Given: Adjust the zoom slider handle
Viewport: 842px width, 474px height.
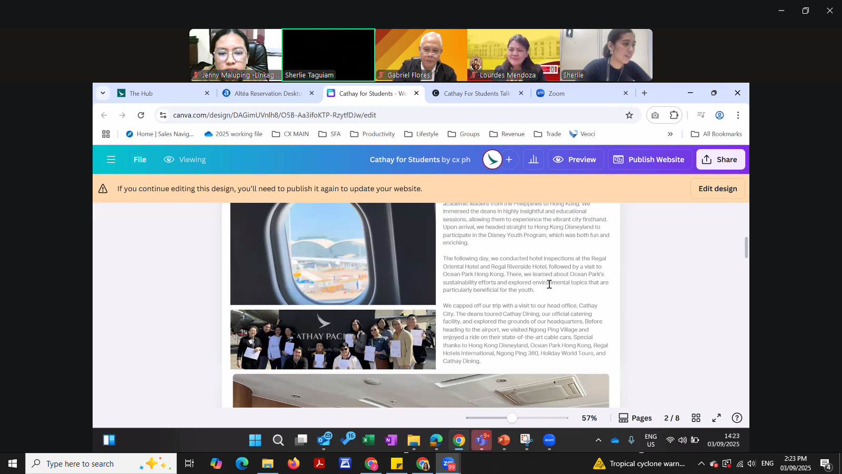Looking at the screenshot, I should (x=512, y=418).
